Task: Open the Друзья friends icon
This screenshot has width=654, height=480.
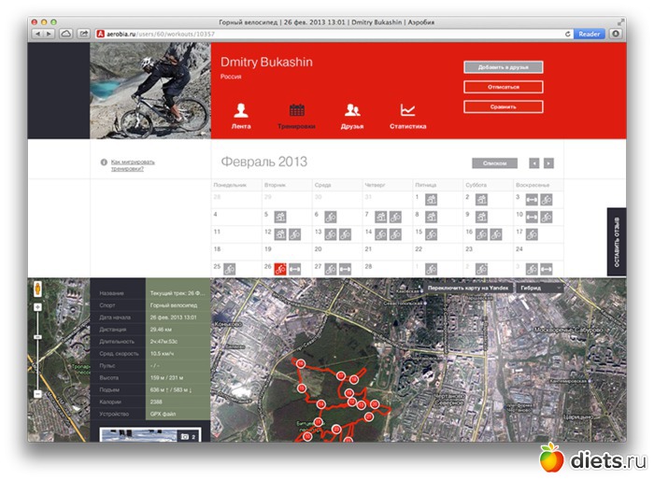Action: pyautogui.click(x=352, y=110)
